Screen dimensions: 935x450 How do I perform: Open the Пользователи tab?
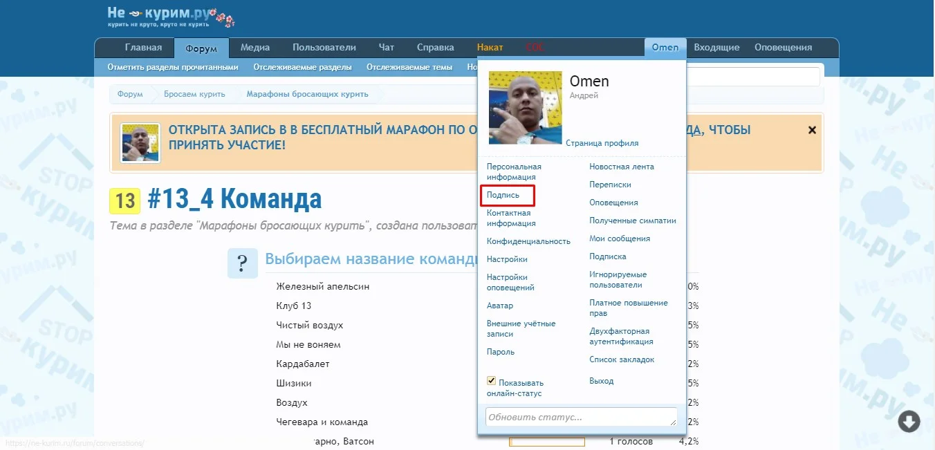coord(324,48)
